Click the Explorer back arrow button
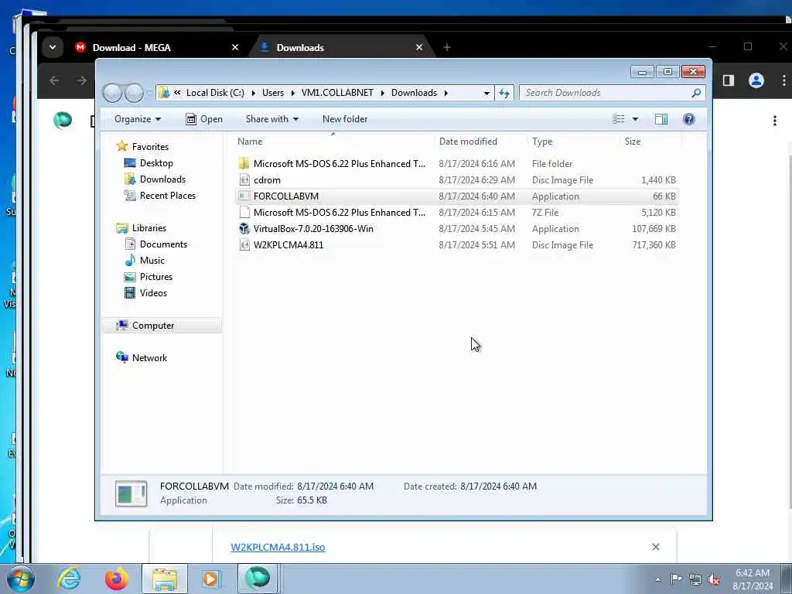792x594 pixels. [x=112, y=93]
